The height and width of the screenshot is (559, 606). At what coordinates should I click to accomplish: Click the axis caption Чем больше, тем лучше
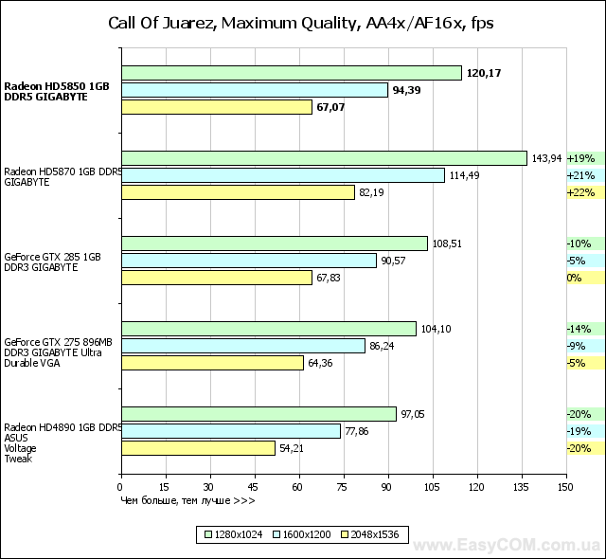click(187, 500)
